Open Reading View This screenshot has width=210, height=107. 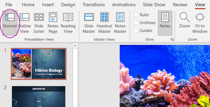(68, 23)
